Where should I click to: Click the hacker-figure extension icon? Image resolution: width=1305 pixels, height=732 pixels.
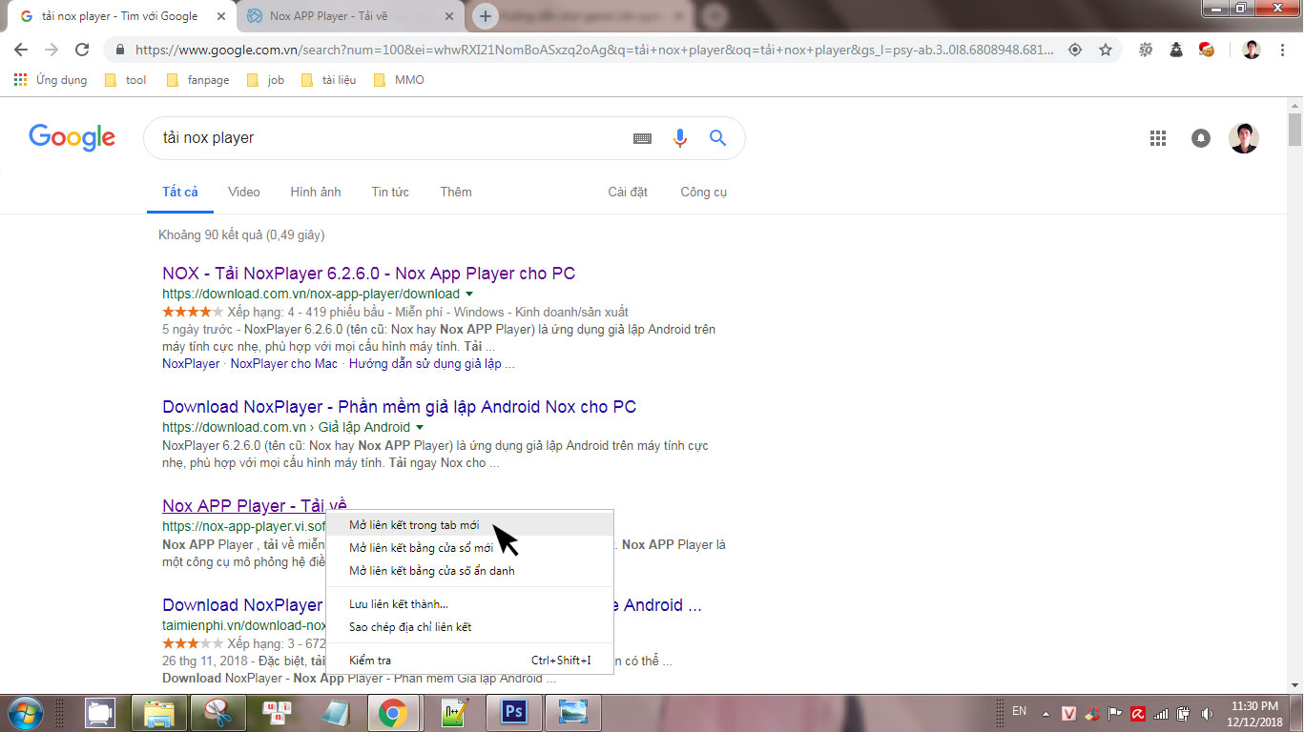pyautogui.click(x=1176, y=50)
